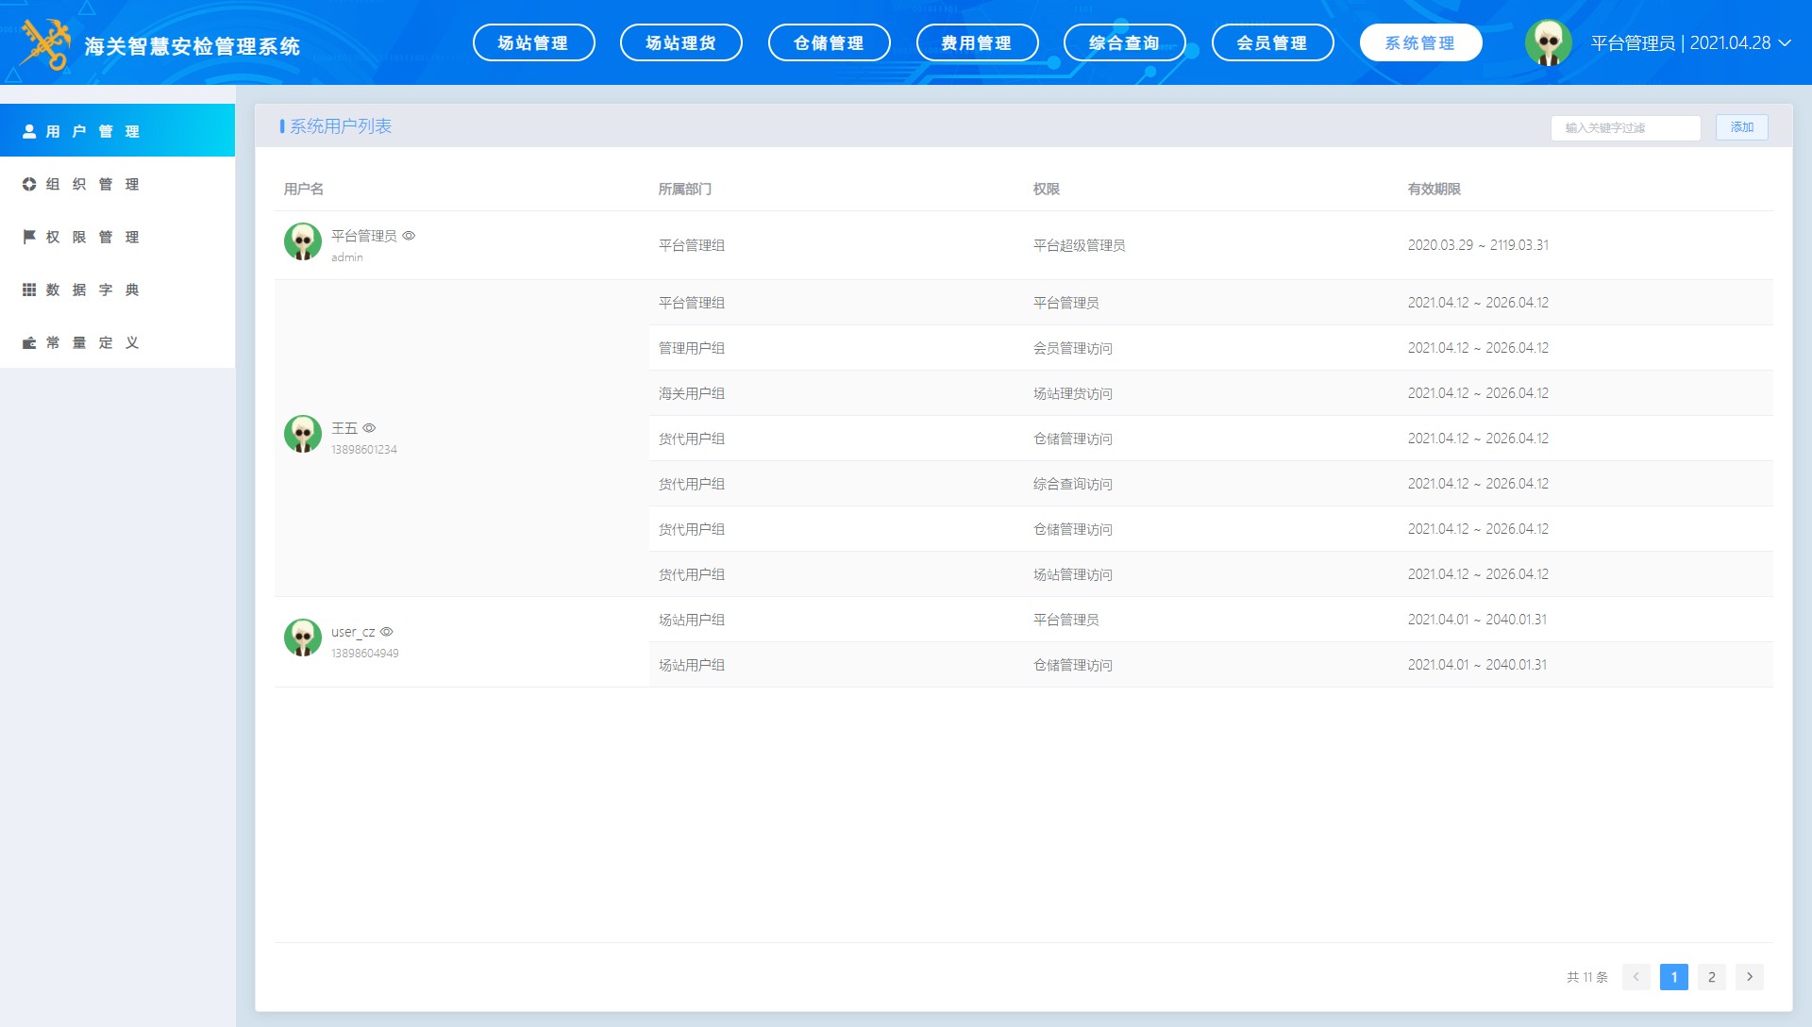Image resolution: width=1812 pixels, height=1027 pixels.
Task: Go to next page with right chevron
Action: pyautogui.click(x=1749, y=977)
